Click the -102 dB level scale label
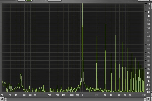This screenshot has height=101, width=152. (x=148, y=73)
